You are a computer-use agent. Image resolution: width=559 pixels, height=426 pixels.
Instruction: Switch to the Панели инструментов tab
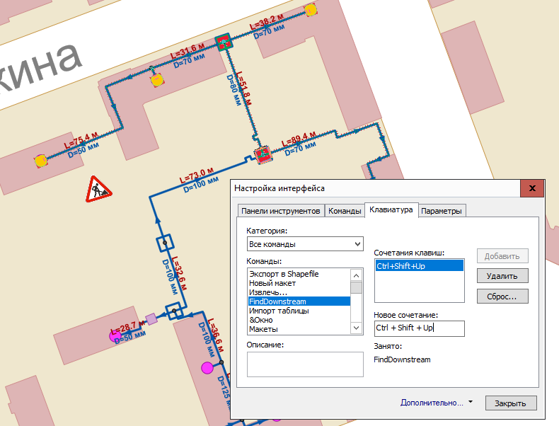click(281, 211)
